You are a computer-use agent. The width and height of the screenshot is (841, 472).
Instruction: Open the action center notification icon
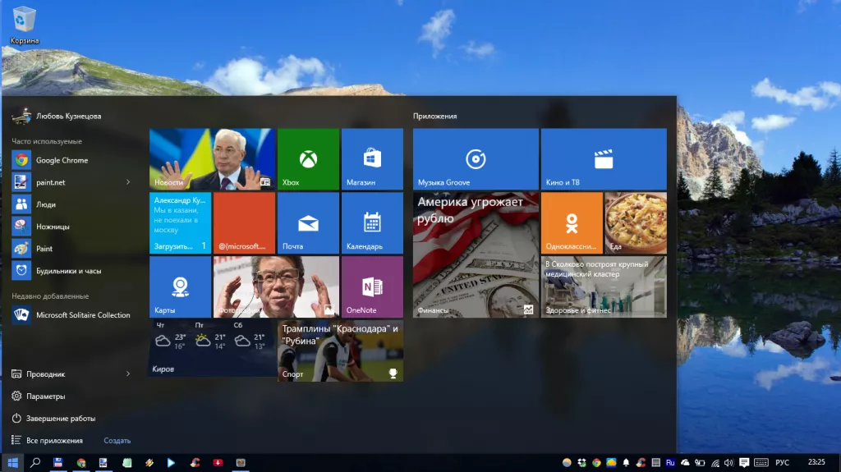744,462
